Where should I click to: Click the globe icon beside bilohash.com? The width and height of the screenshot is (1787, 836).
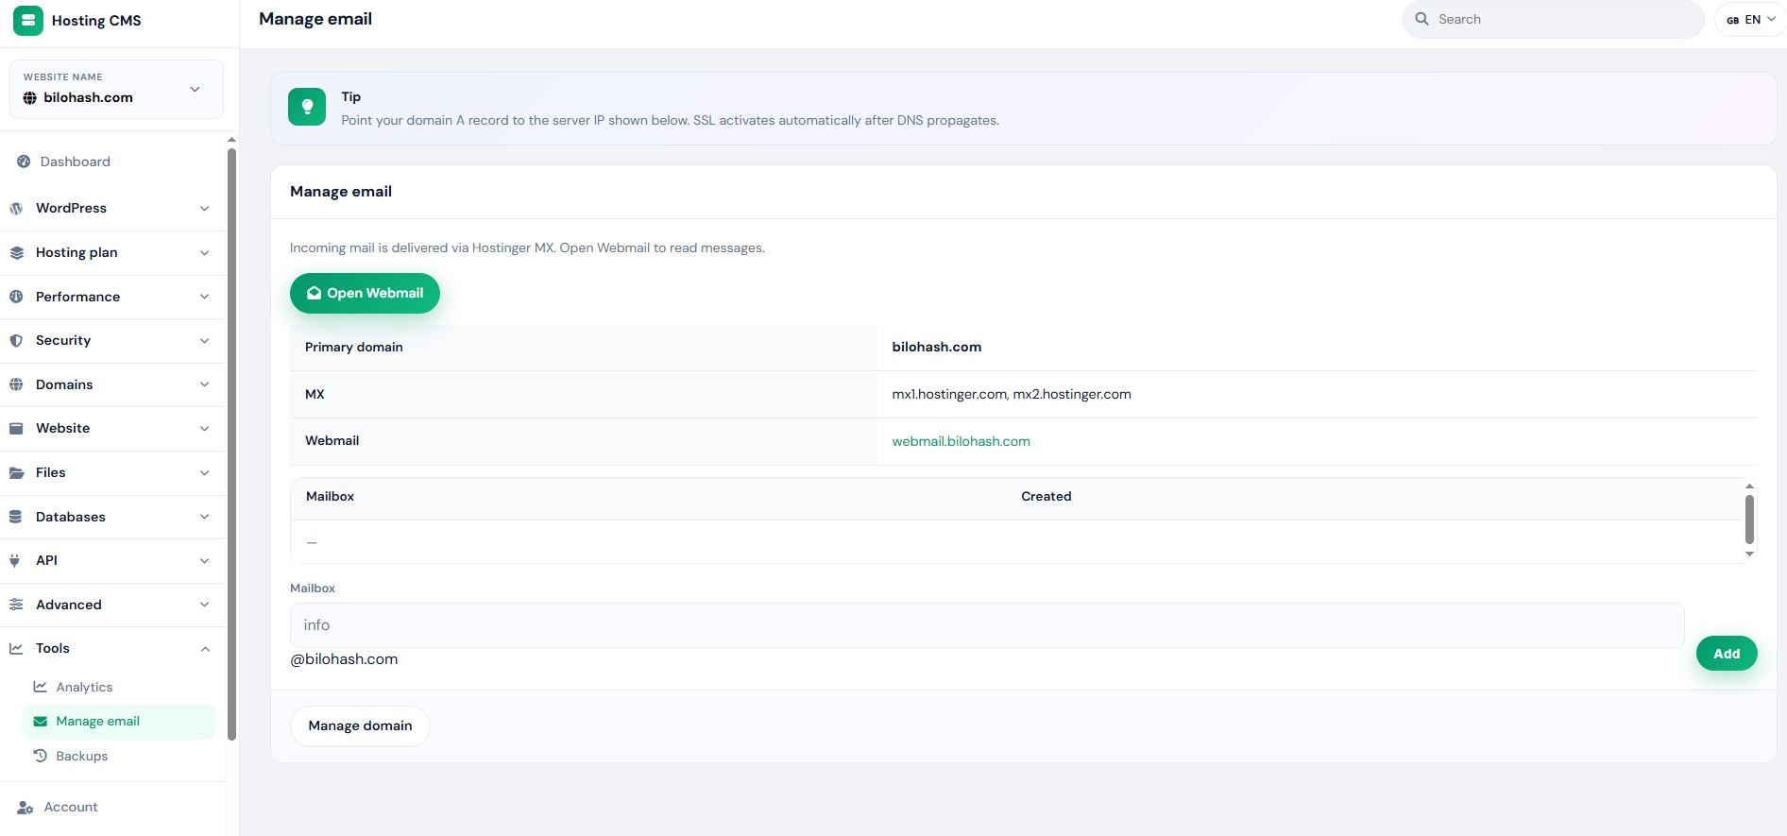(x=30, y=97)
